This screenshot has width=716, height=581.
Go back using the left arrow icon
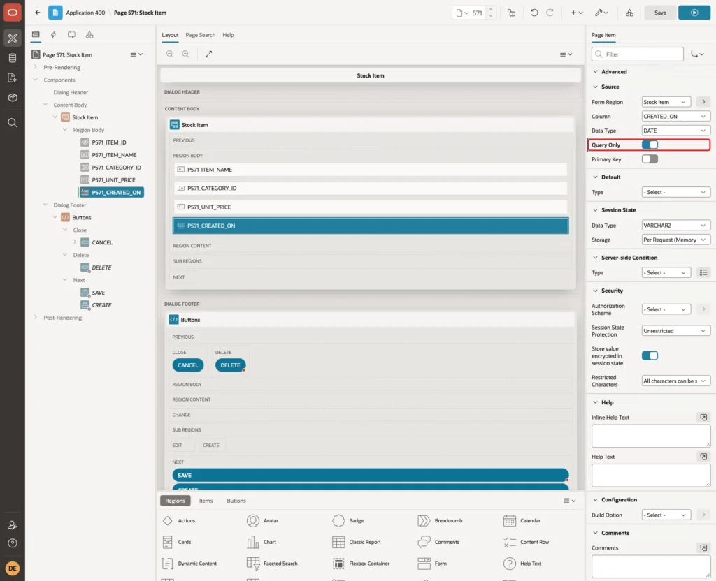click(x=38, y=13)
